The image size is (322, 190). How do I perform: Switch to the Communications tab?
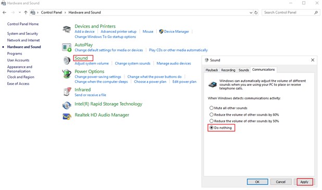(x=264, y=70)
